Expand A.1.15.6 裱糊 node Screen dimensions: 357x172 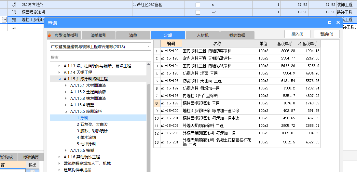tap(66, 151)
